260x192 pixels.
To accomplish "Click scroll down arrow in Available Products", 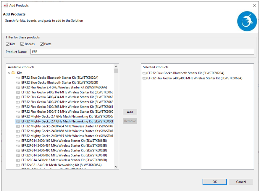I will tap(116, 167).
